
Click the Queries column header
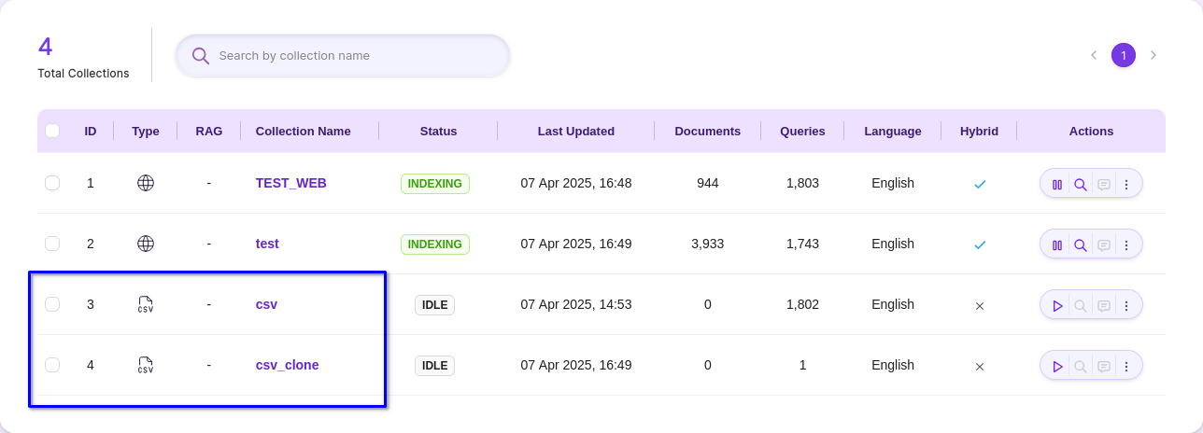coord(803,132)
